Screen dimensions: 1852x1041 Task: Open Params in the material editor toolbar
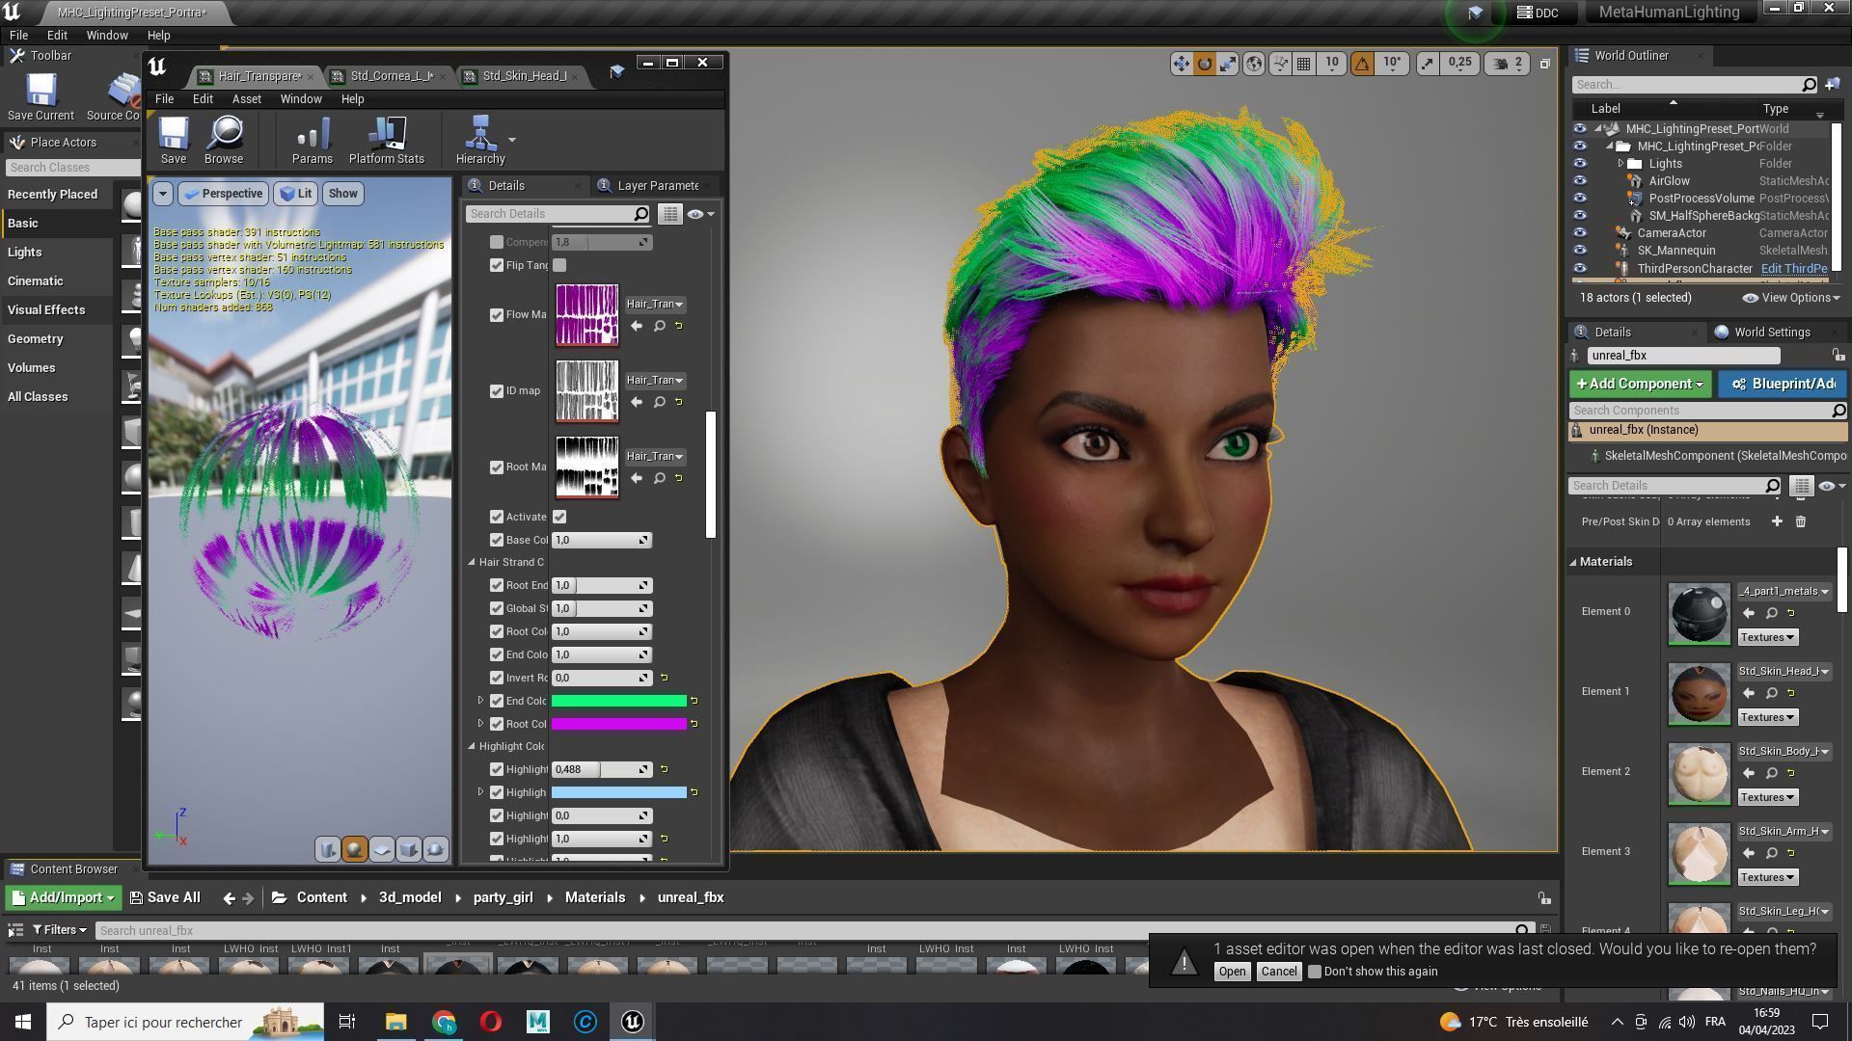[313, 140]
